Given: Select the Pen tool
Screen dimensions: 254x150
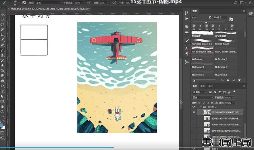Looking at the screenshot, I should tap(2, 86).
